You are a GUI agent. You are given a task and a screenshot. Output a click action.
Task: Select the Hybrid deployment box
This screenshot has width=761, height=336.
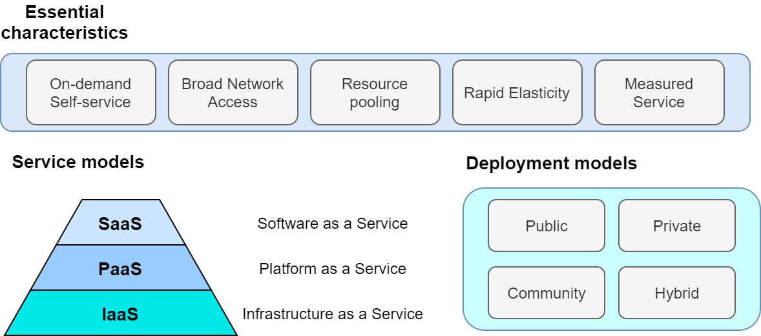click(676, 293)
